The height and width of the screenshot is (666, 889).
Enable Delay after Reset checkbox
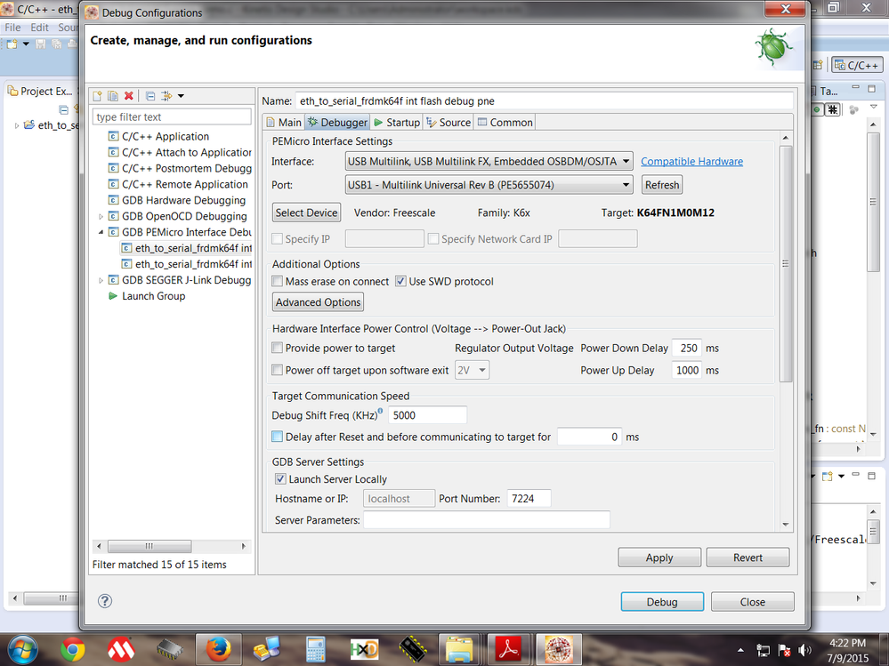click(278, 436)
